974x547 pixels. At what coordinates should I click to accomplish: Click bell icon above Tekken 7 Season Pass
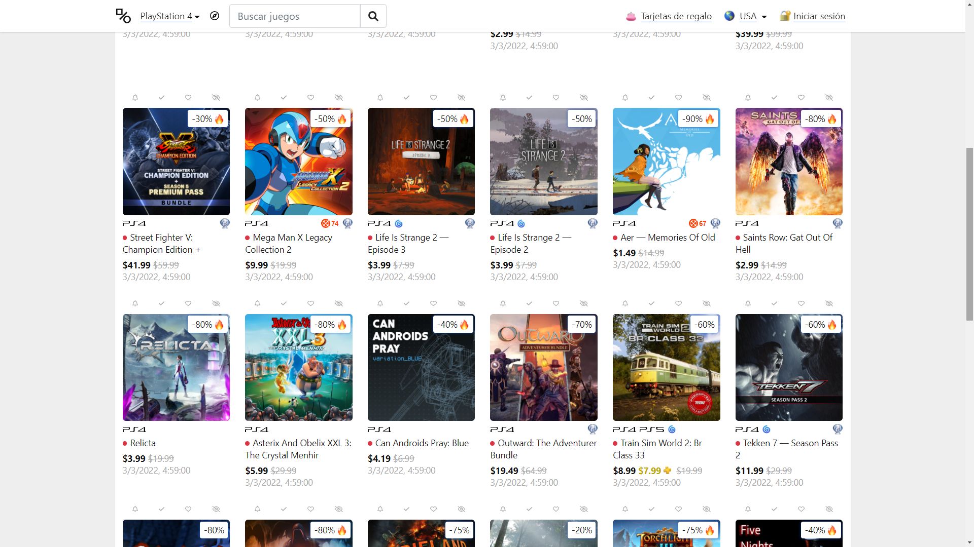pos(748,303)
